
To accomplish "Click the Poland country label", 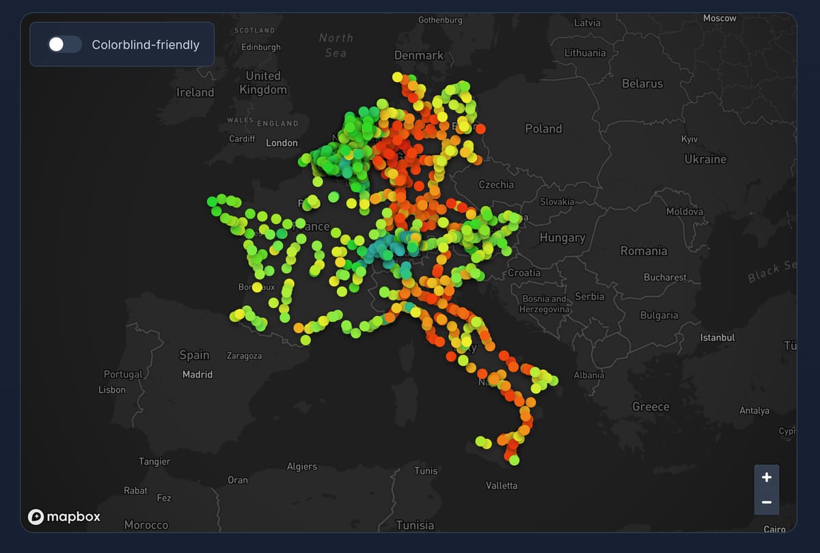I will click(543, 128).
